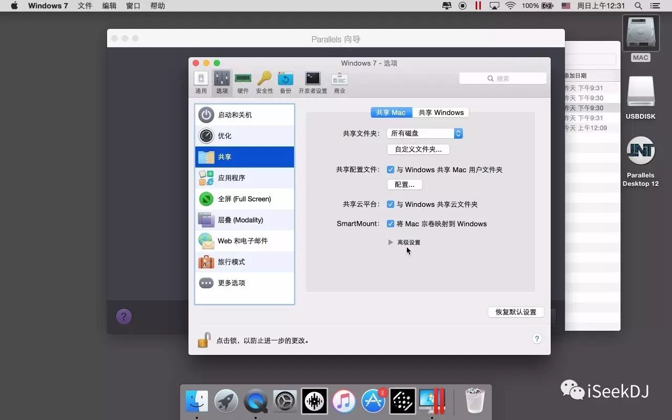Open the 共享文件夹 所有磁盘 dropdown
This screenshot has width=672, height=420.
pyautogui.click(x=425, y=133)
